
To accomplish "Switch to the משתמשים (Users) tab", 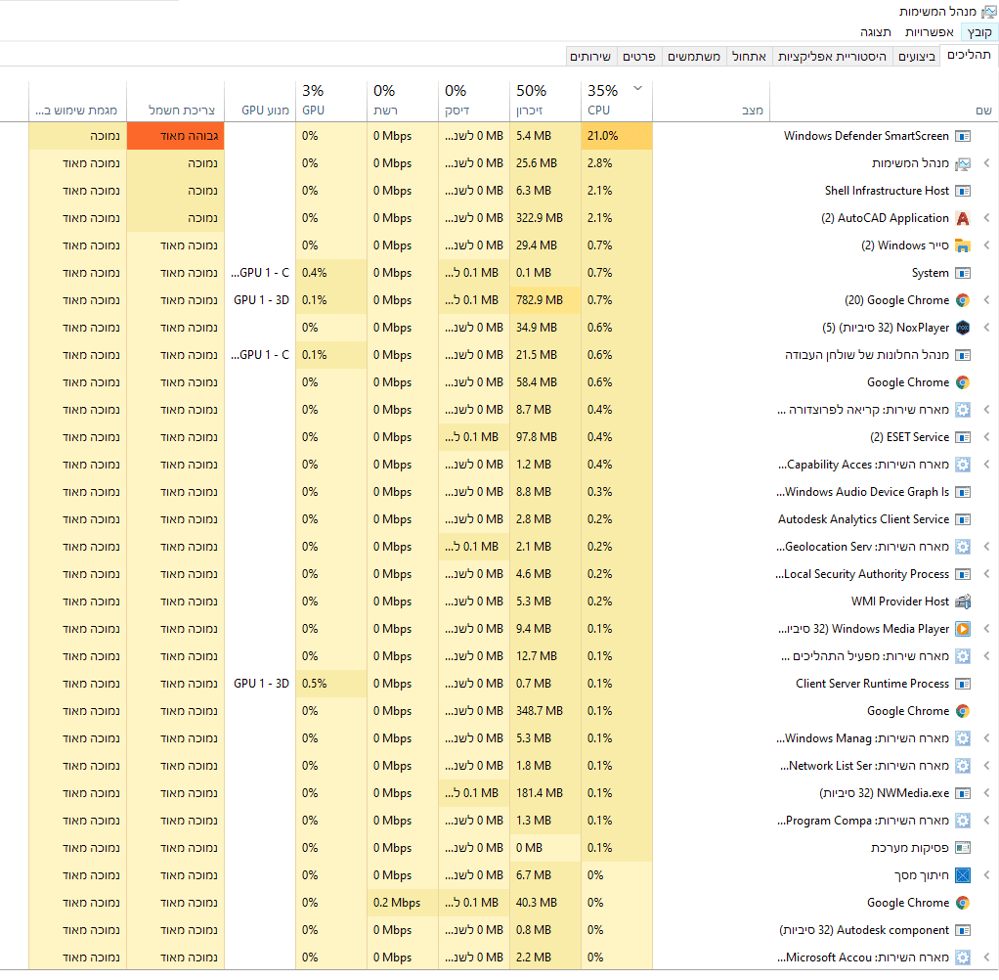I will pyautogui.click(x=693, y=57).
